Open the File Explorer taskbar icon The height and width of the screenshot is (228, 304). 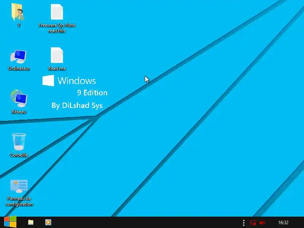click(31, 222)
